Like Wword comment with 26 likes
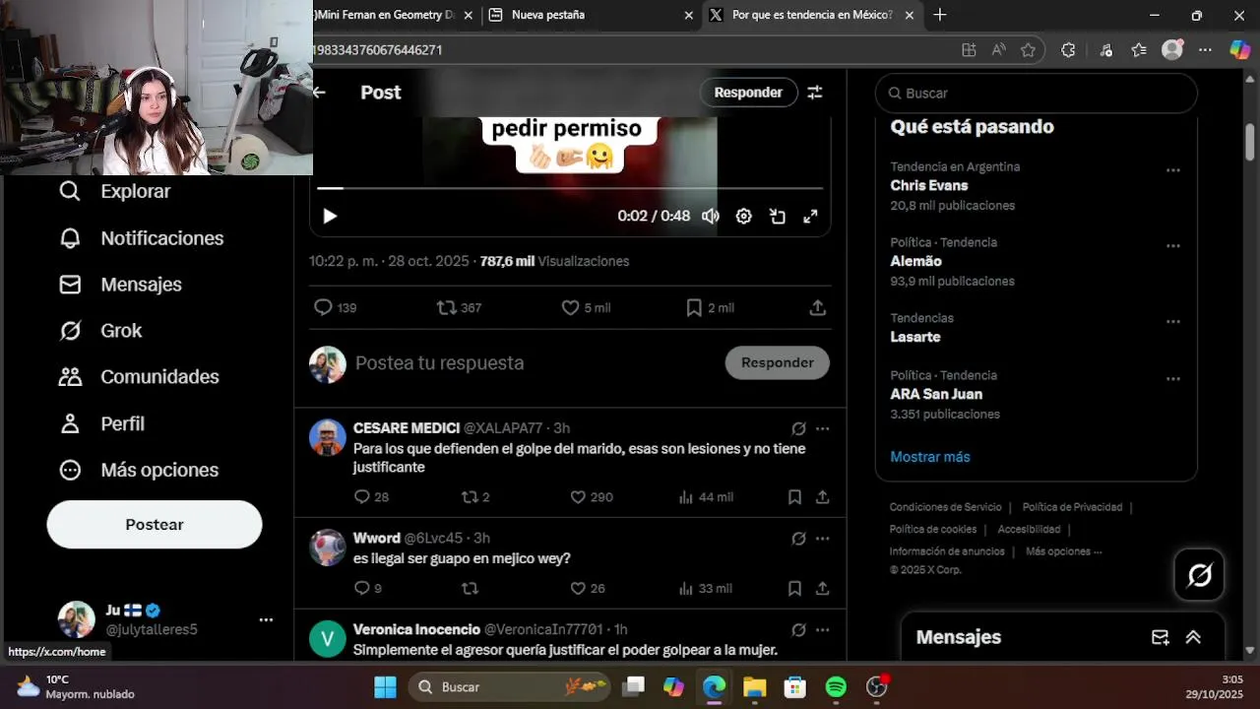This screenshot has height=709, width=1260. pos(588,588)
